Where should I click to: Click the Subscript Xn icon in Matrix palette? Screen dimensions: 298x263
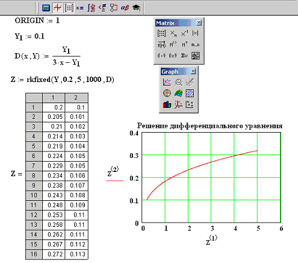[x=173, y=33]
